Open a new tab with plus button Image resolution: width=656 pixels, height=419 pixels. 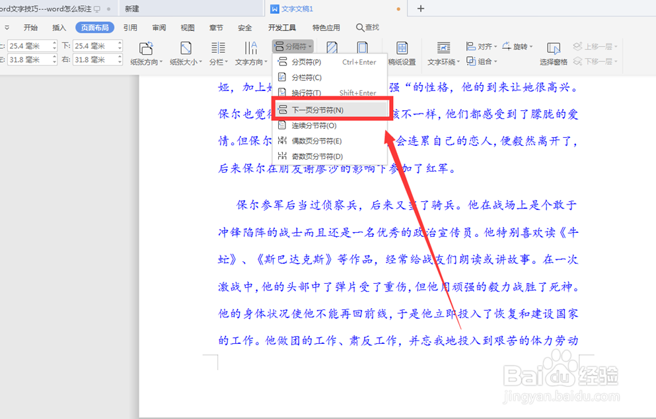click(421, 9)
